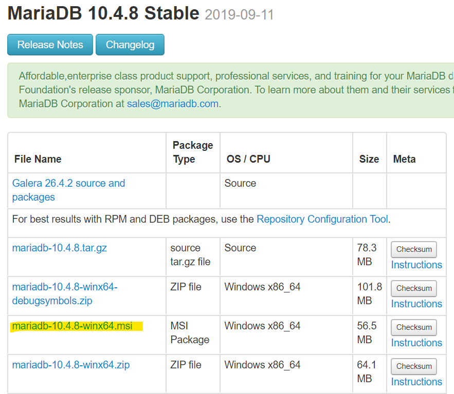Open the Changelog button

point(130,45)
